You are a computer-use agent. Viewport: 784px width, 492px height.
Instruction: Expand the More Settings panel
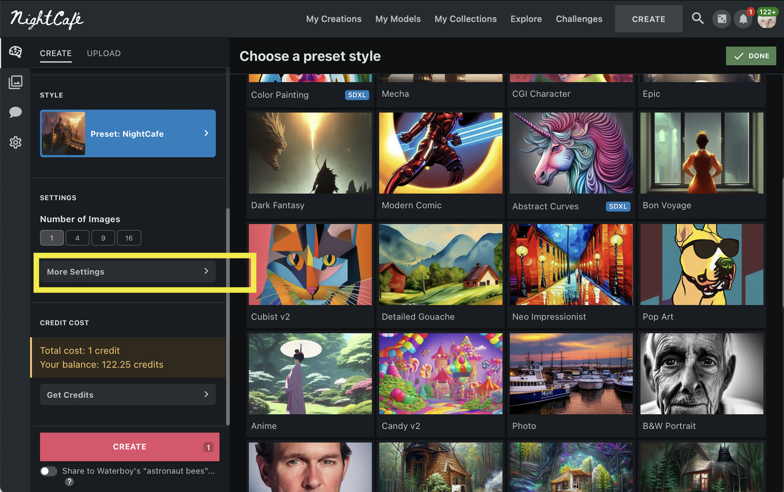[x=128, y=272]
